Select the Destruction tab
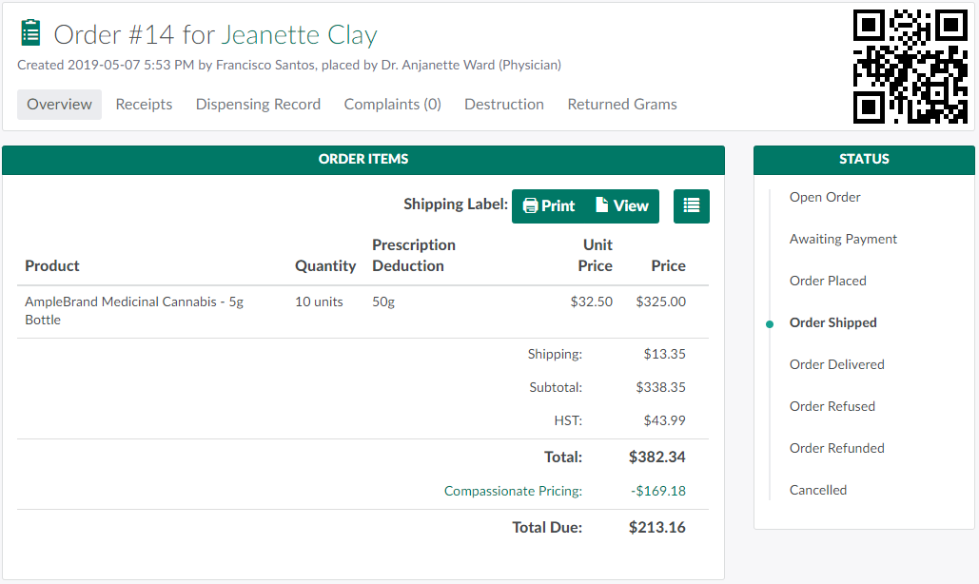 point(504,105)
